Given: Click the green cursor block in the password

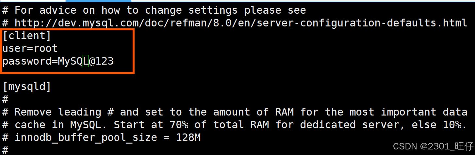Looking at the screenshot, I should pyautogui.click(x=86, y=61).
